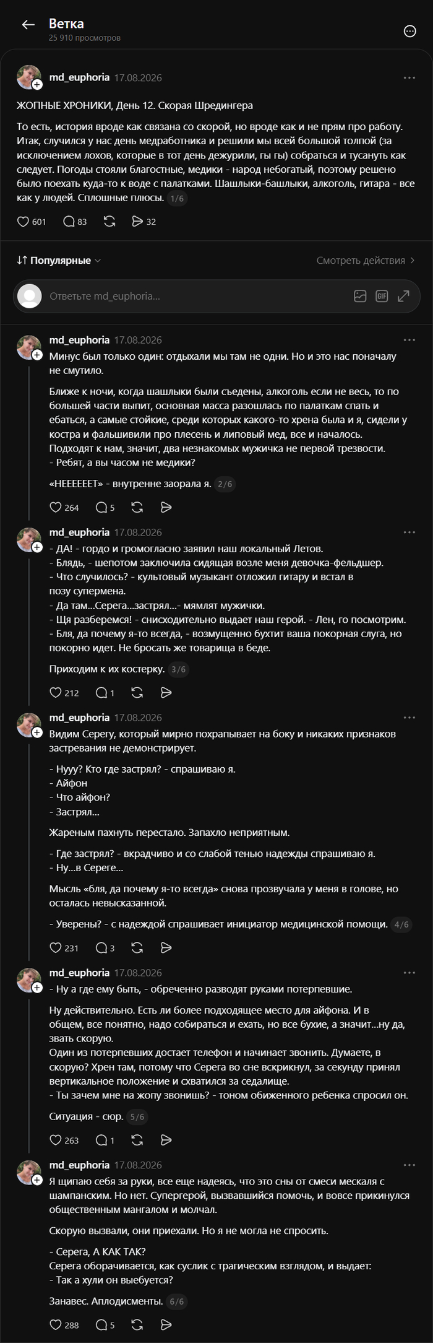Add a GIF to the reply
Screen dimensions: 433x1343
point(382,296)
